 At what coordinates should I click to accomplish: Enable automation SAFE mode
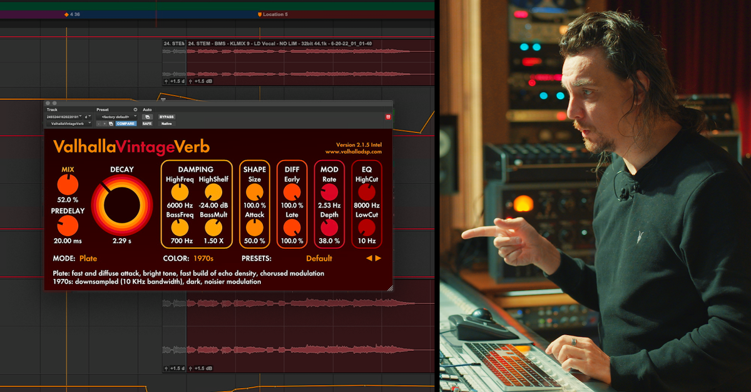point(147,124)
